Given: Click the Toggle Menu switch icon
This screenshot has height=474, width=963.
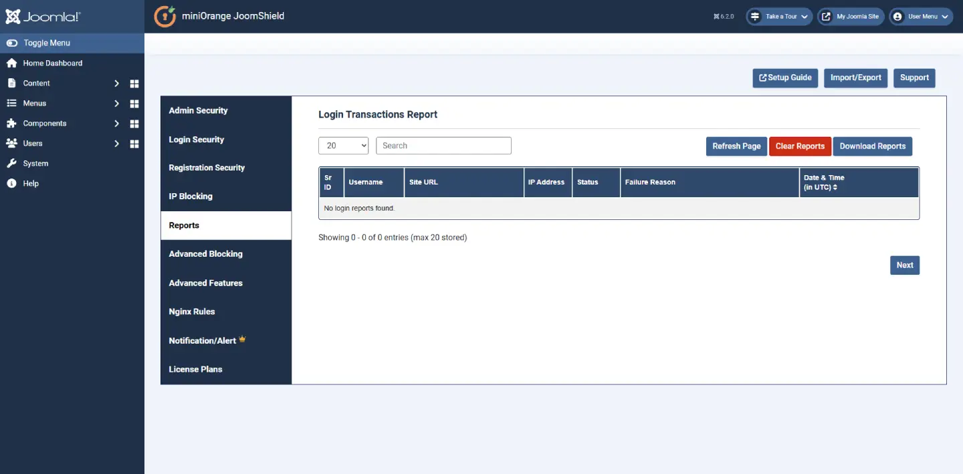Looking at the screenshot, I should pyautogui.click(x=12, y=43).
